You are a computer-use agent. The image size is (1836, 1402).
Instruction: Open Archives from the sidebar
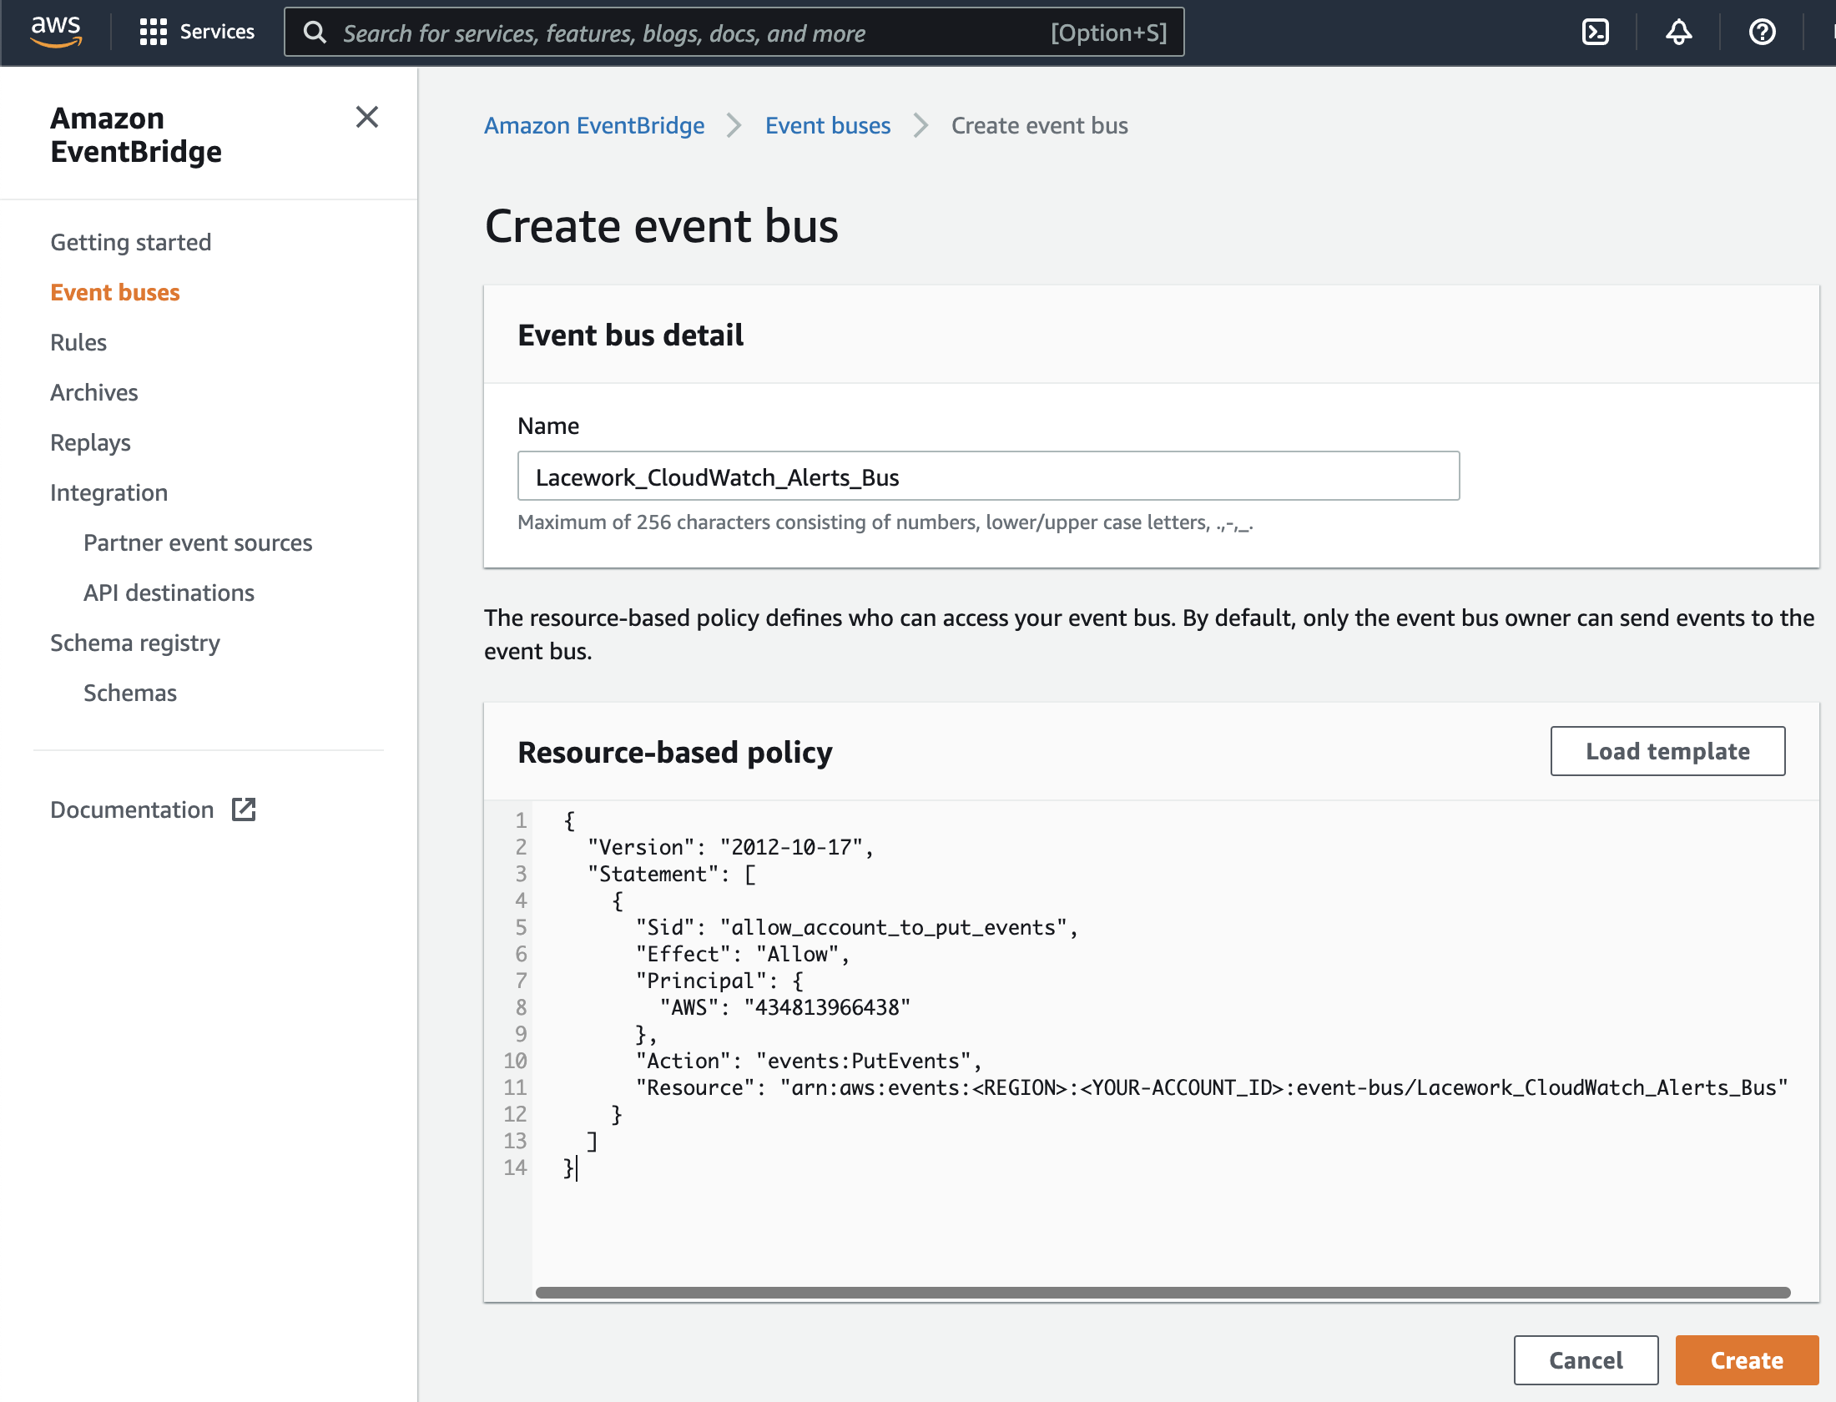click(93, 391)
